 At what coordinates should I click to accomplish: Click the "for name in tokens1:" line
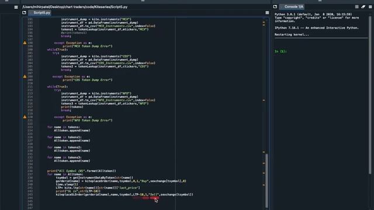point(64,137)
